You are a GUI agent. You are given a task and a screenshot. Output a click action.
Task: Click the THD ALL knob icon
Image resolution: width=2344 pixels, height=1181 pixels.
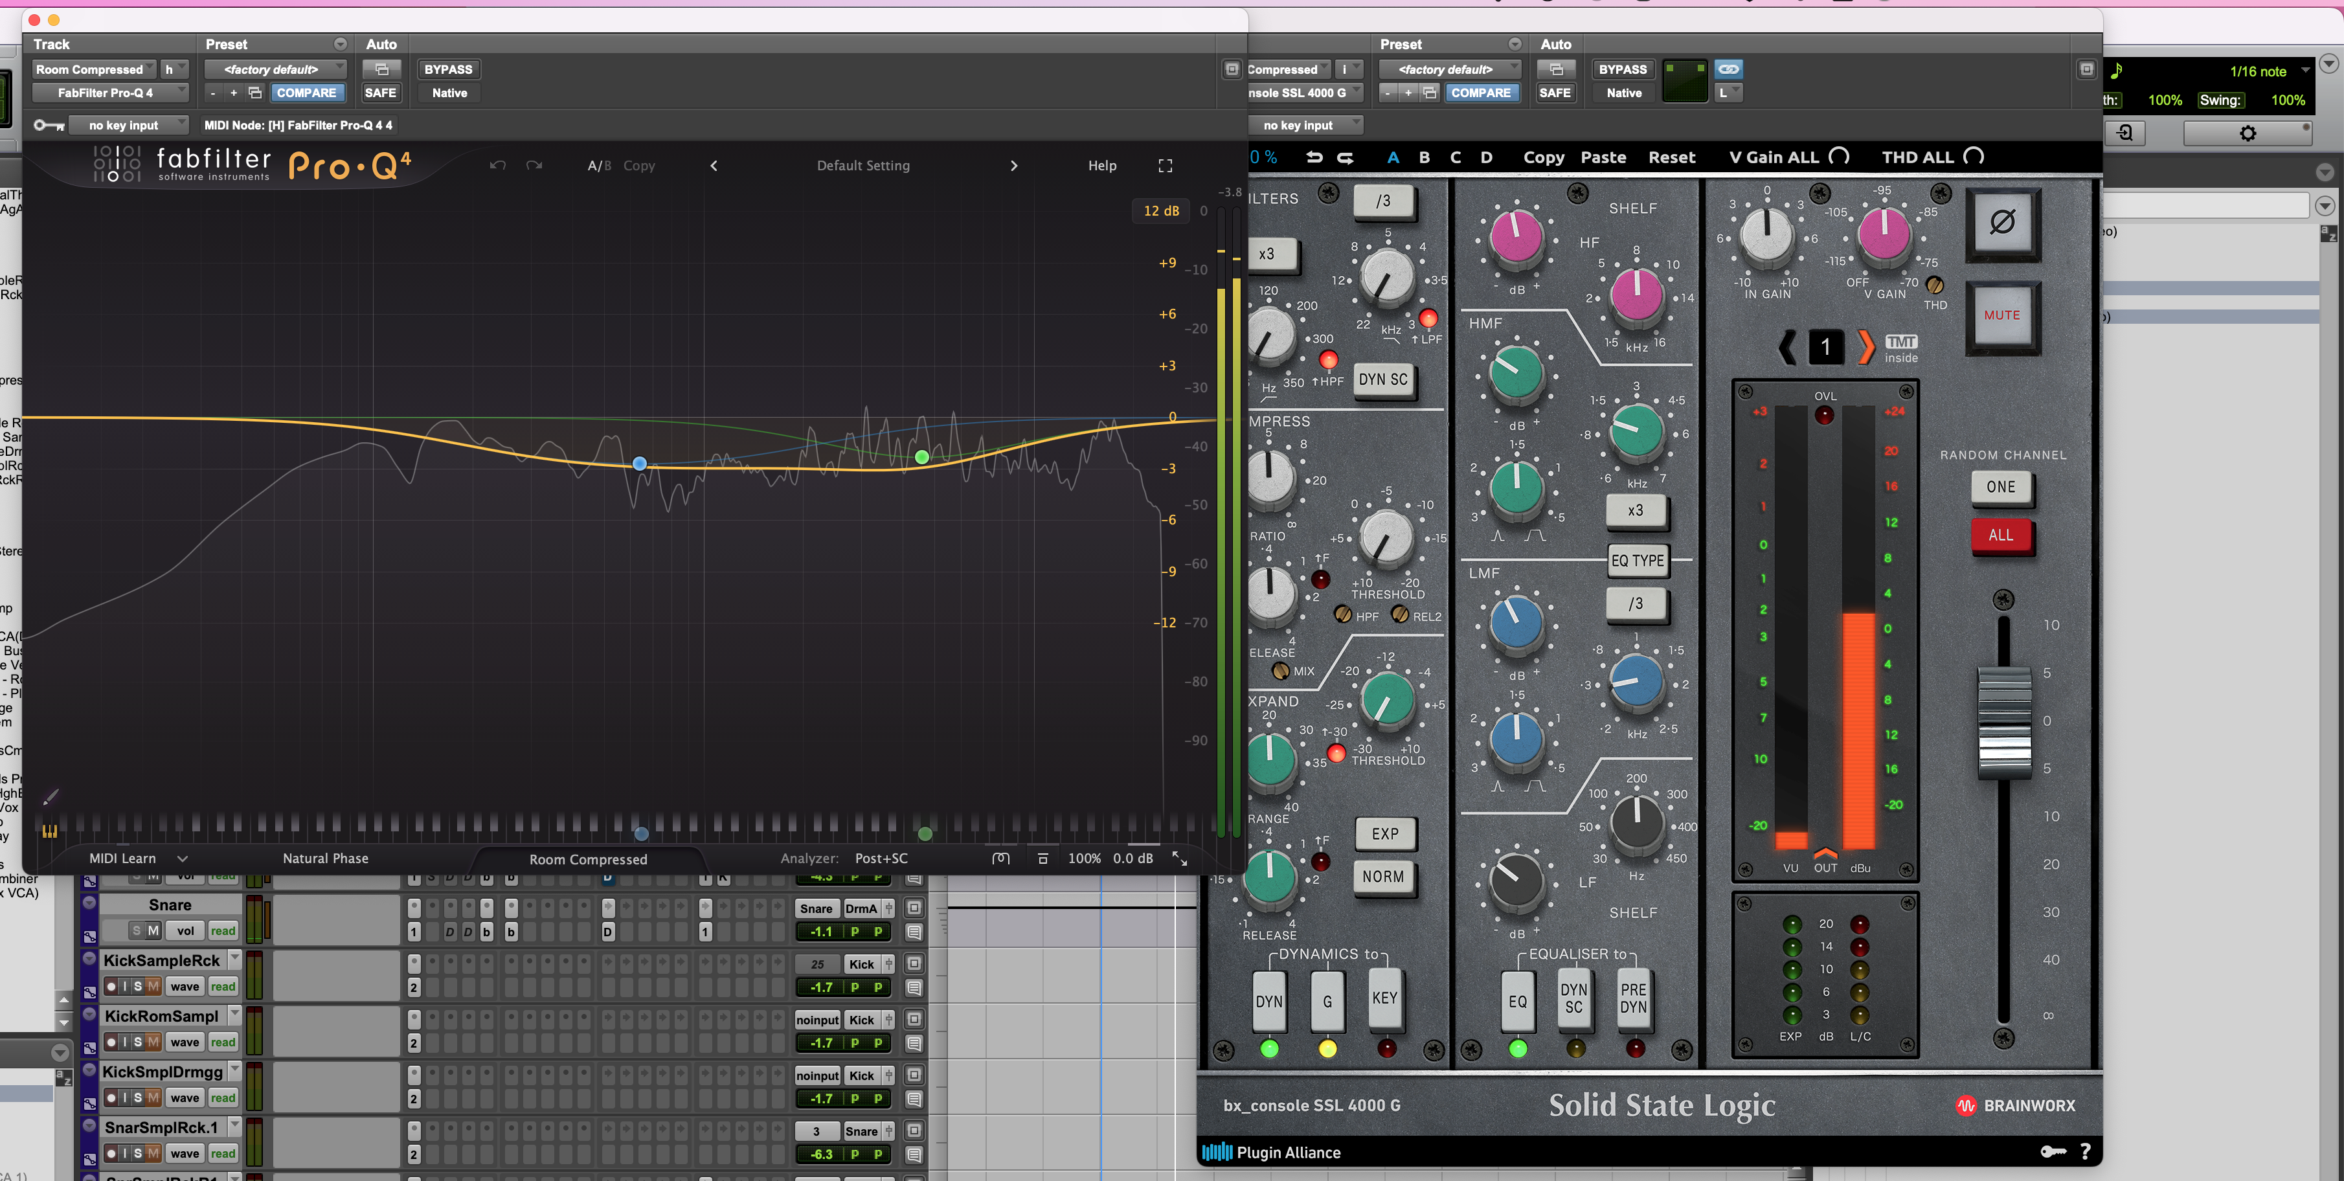pyautogui.click(x=1973, y=157)
